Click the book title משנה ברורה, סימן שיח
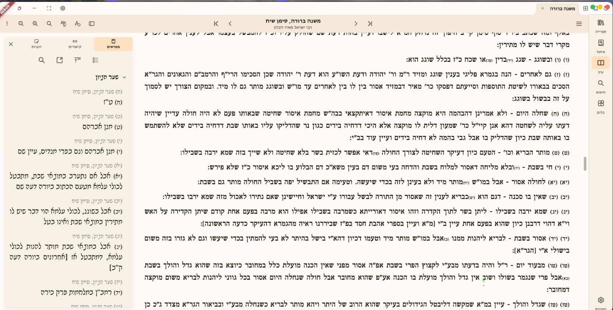This screenshot has height=310, width=613. click(x=293, y=21)
